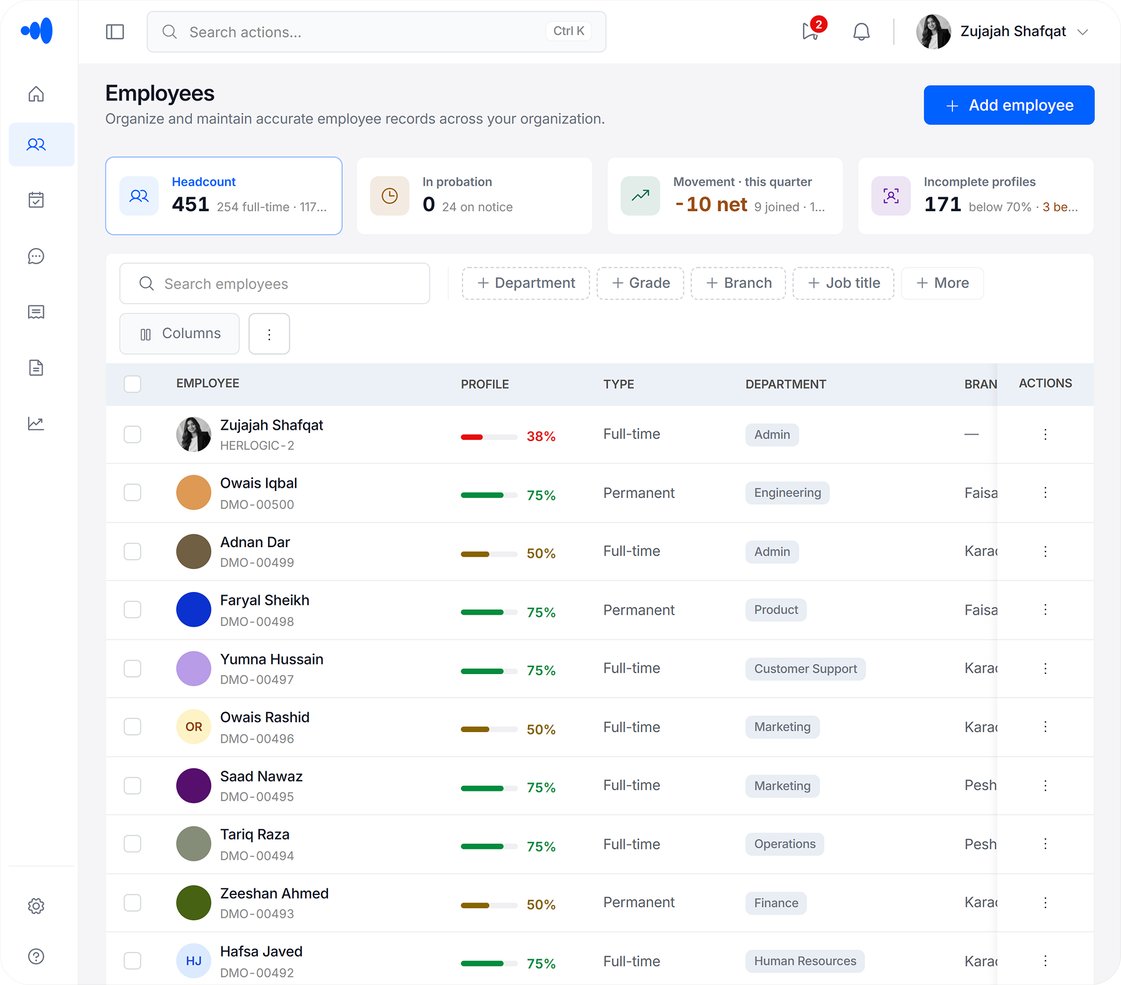
Task: Check the box for Tariq Raza
Action: 132,844
